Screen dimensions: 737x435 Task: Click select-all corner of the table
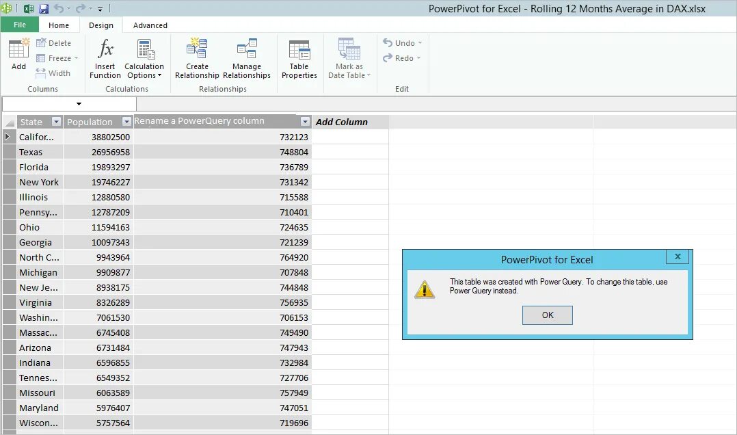[10, 122]
